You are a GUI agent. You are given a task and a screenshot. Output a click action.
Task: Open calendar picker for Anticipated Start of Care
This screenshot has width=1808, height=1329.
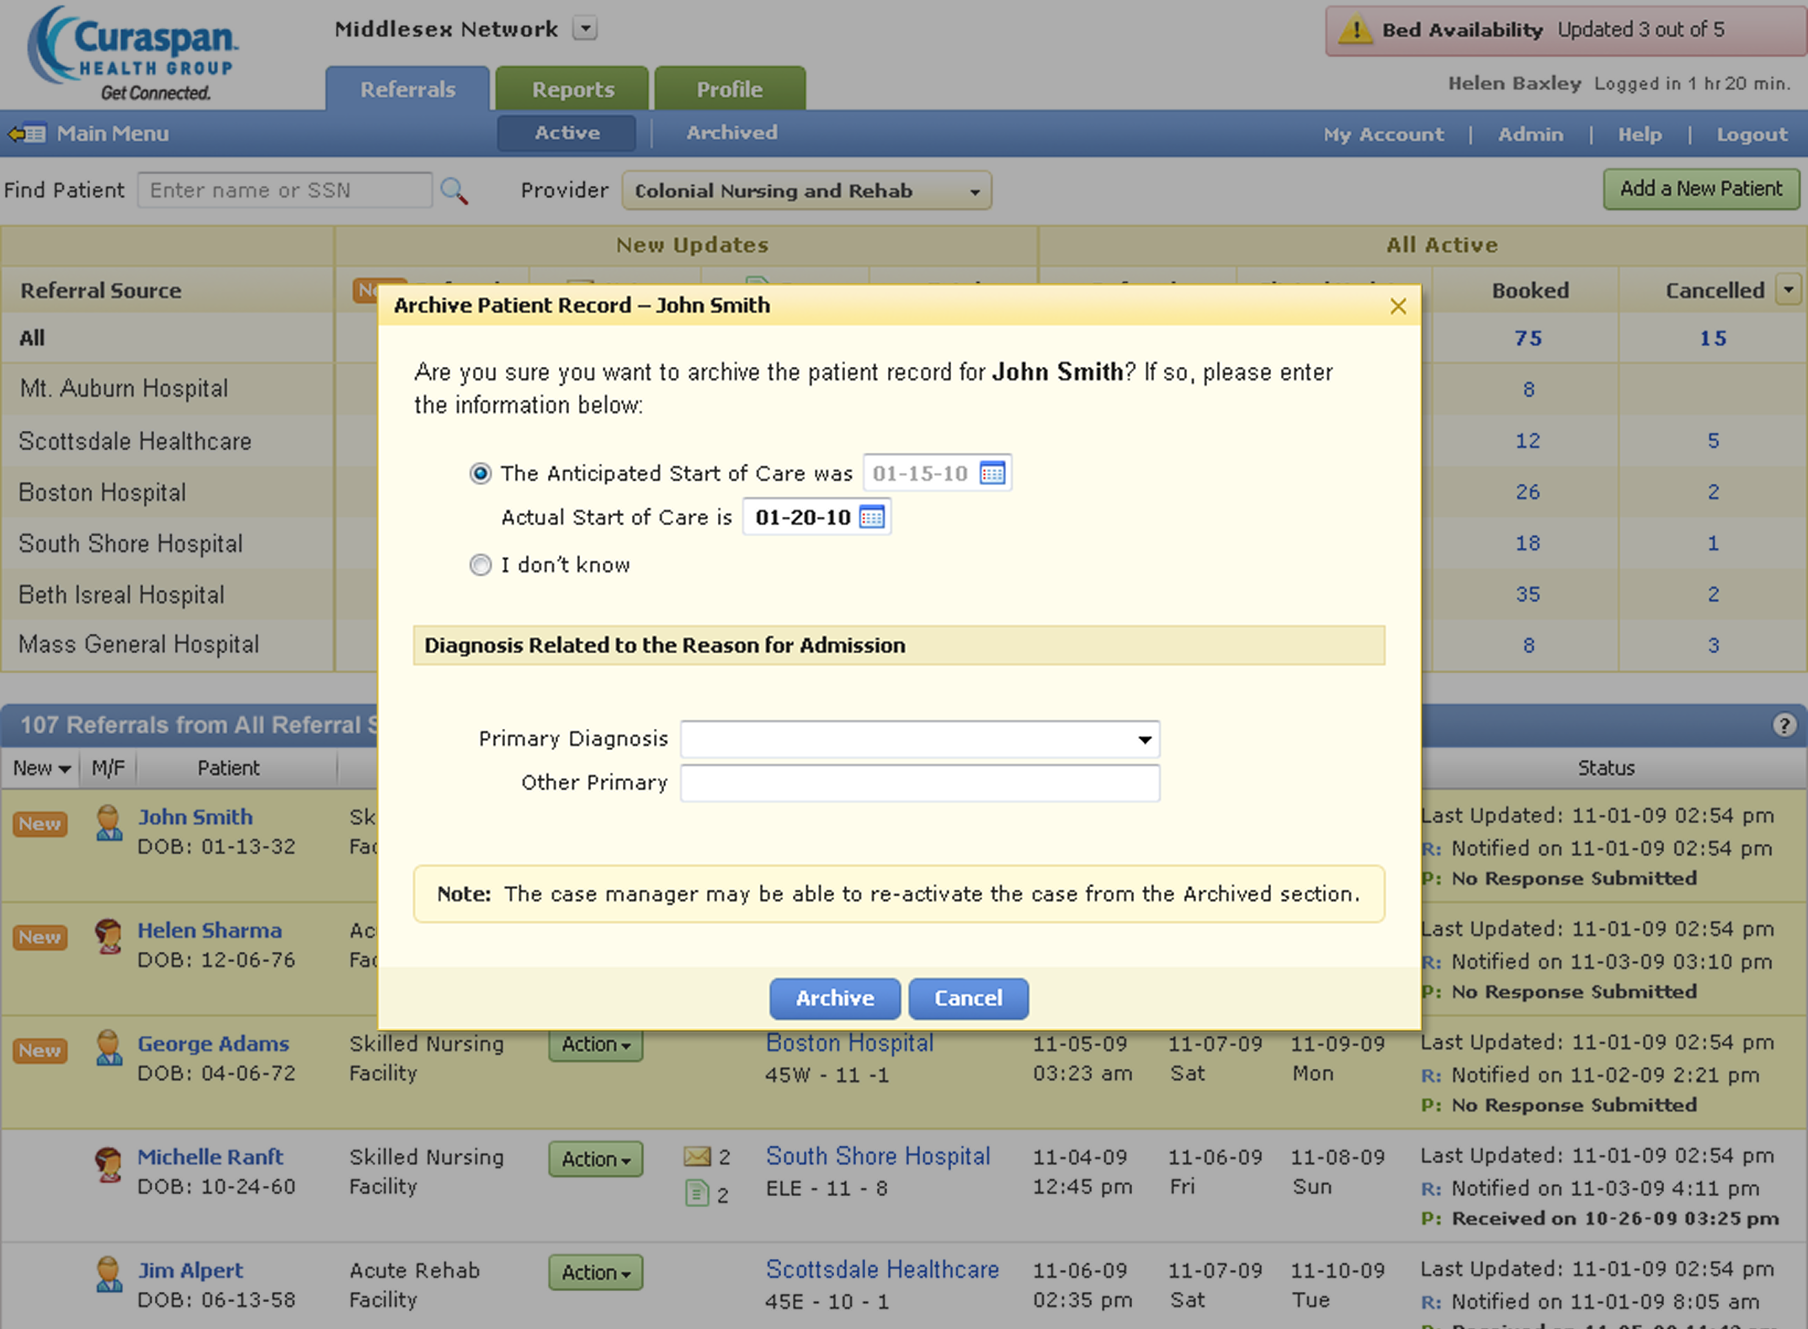[991, 473]
